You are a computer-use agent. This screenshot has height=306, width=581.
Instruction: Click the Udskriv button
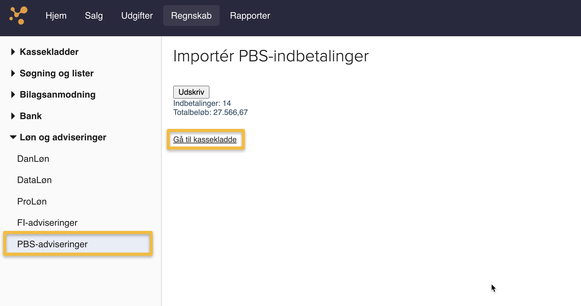pos(191,92)
